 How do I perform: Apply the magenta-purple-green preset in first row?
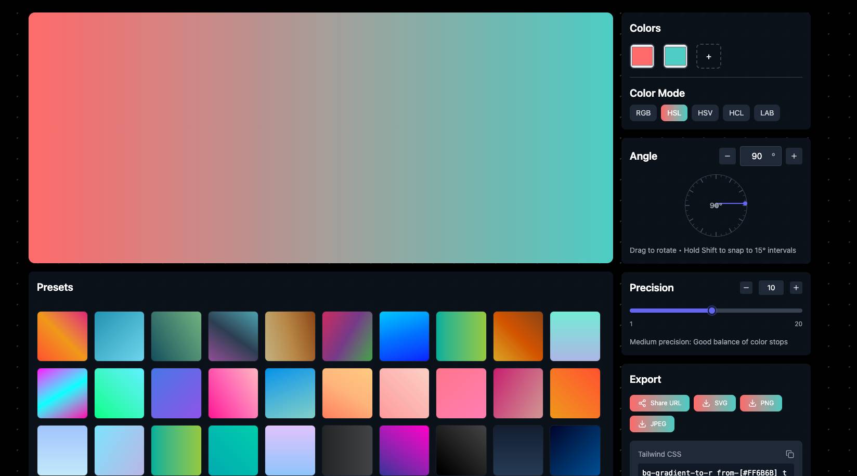point(347,336)
